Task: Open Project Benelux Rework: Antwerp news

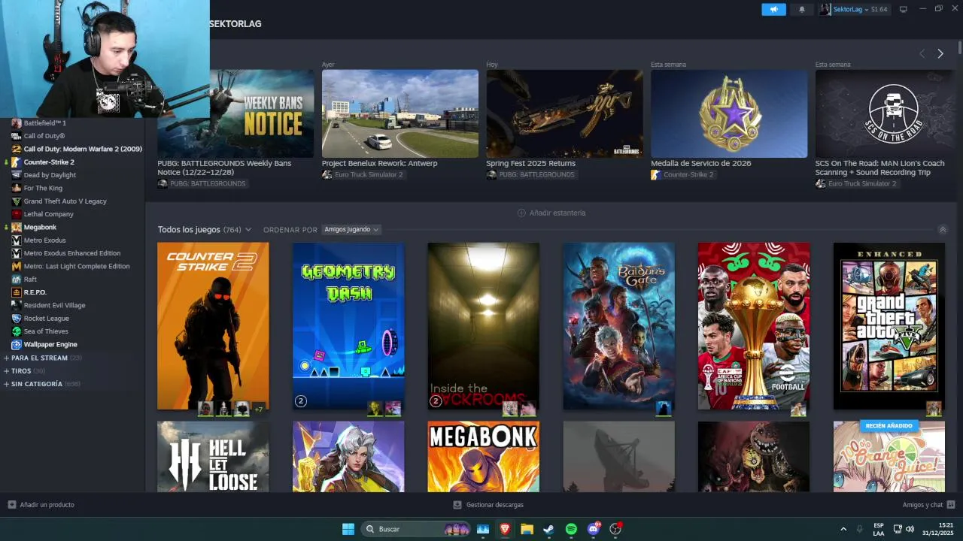Action: [x=400, y=113]
